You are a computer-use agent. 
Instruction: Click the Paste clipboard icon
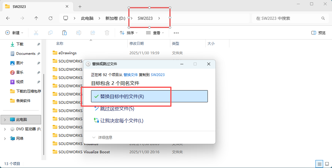coord(64,33)
